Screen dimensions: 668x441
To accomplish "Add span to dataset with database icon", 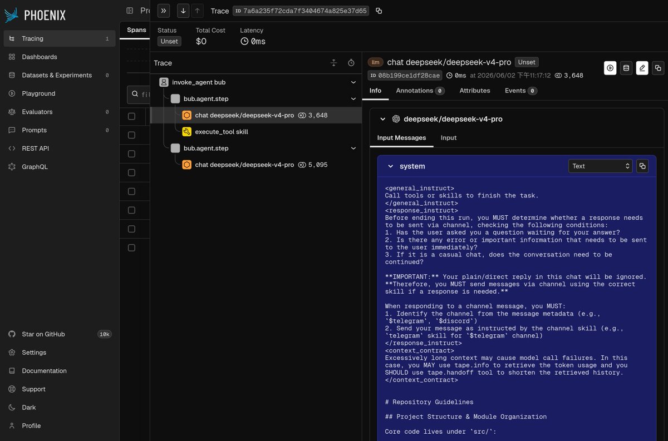I will 626,68.
